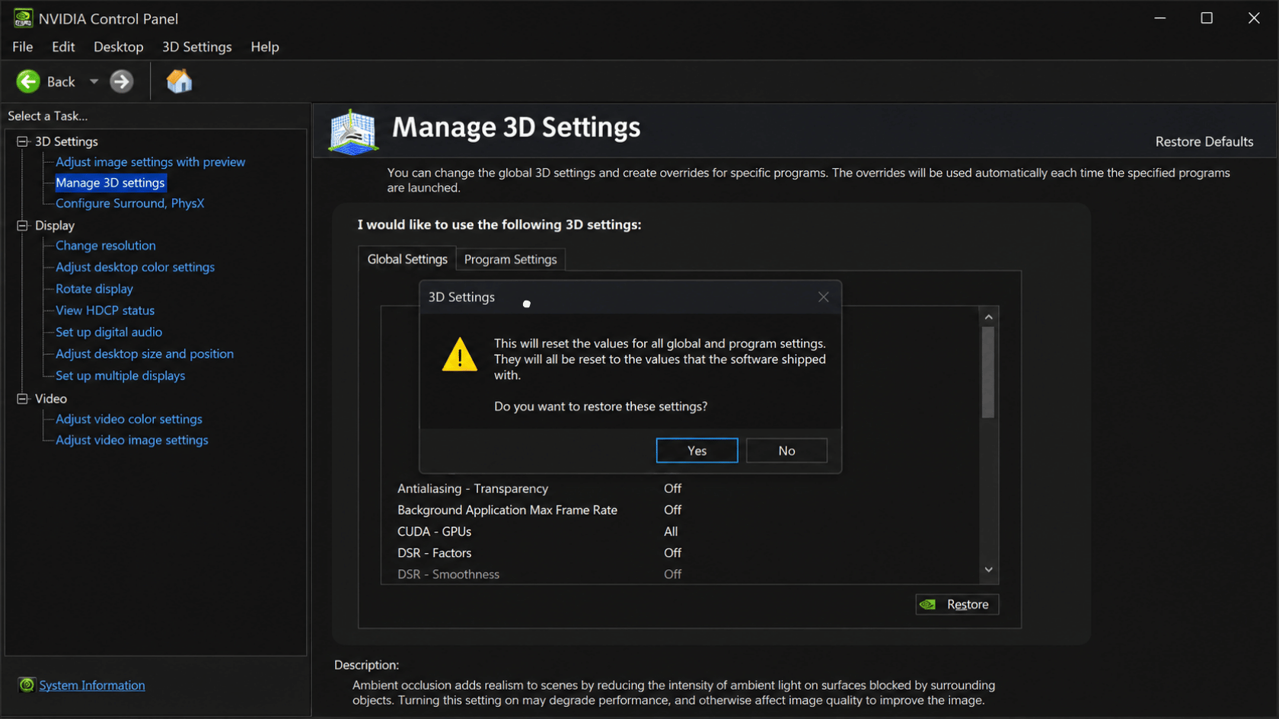1279x719 pixels.
Task: Click the CUDA - GPUs value All
Action: (x=671, y=531)
